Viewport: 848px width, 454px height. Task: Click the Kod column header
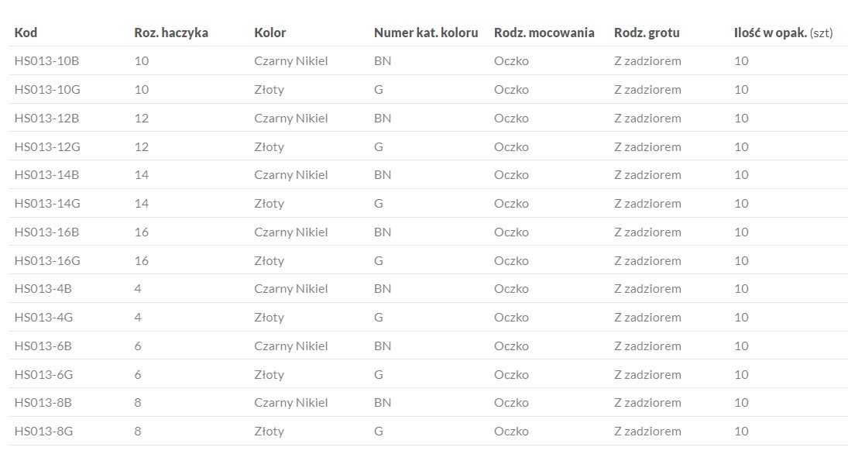[x=26, y=33]
